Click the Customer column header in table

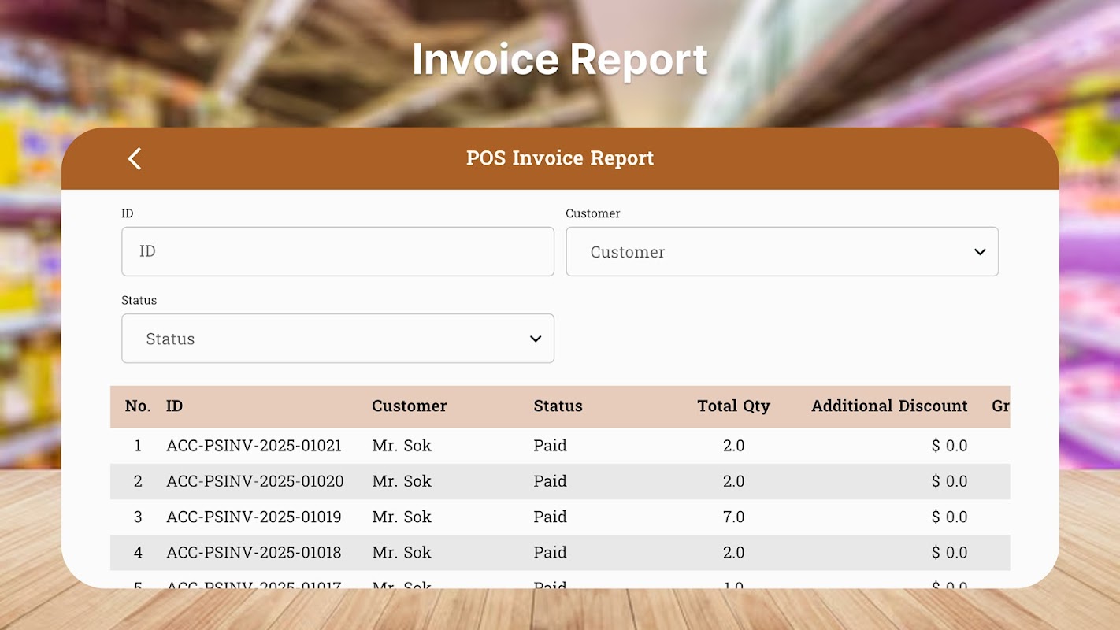410,406
